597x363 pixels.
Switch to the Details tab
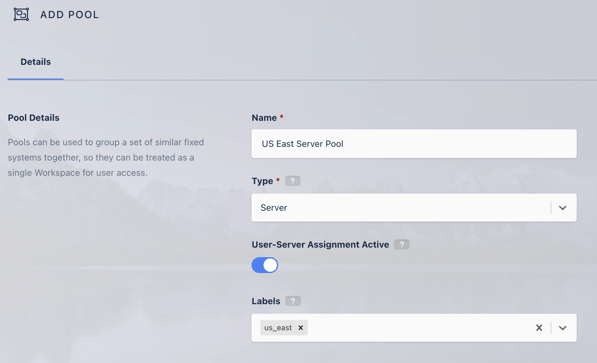[36, 62]
